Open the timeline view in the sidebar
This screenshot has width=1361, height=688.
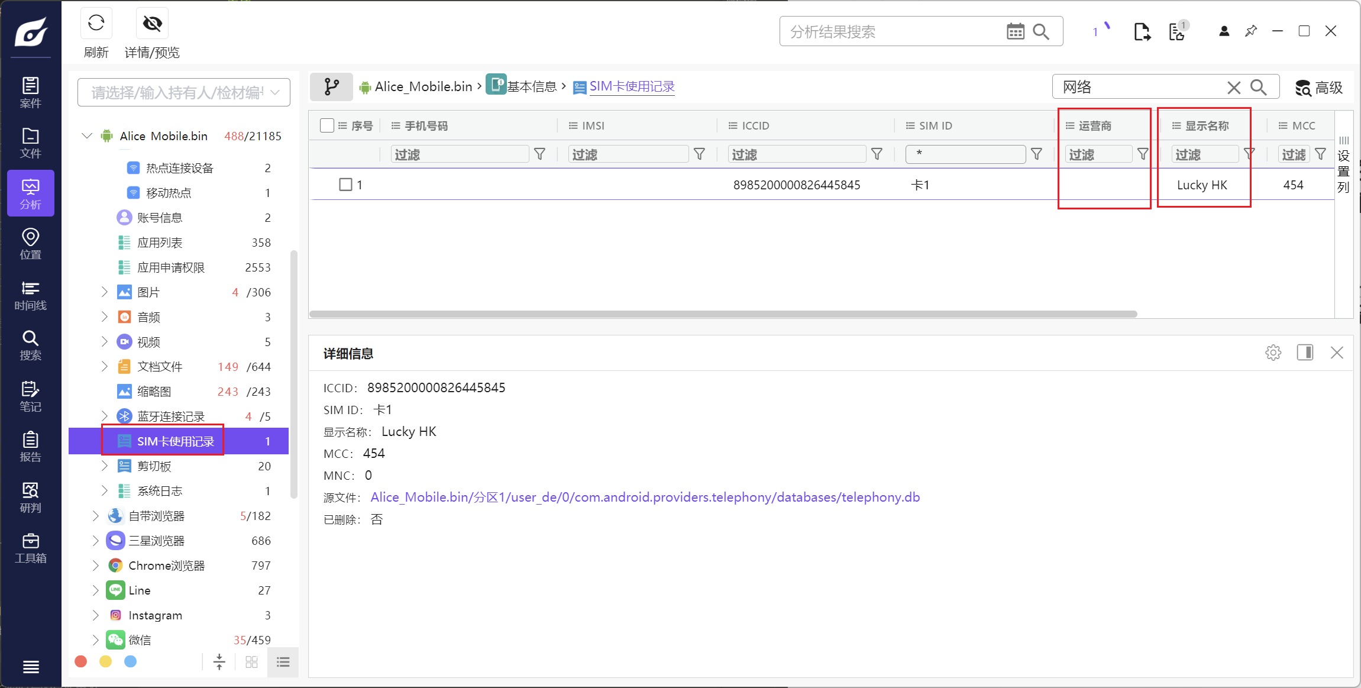[30, 295]
